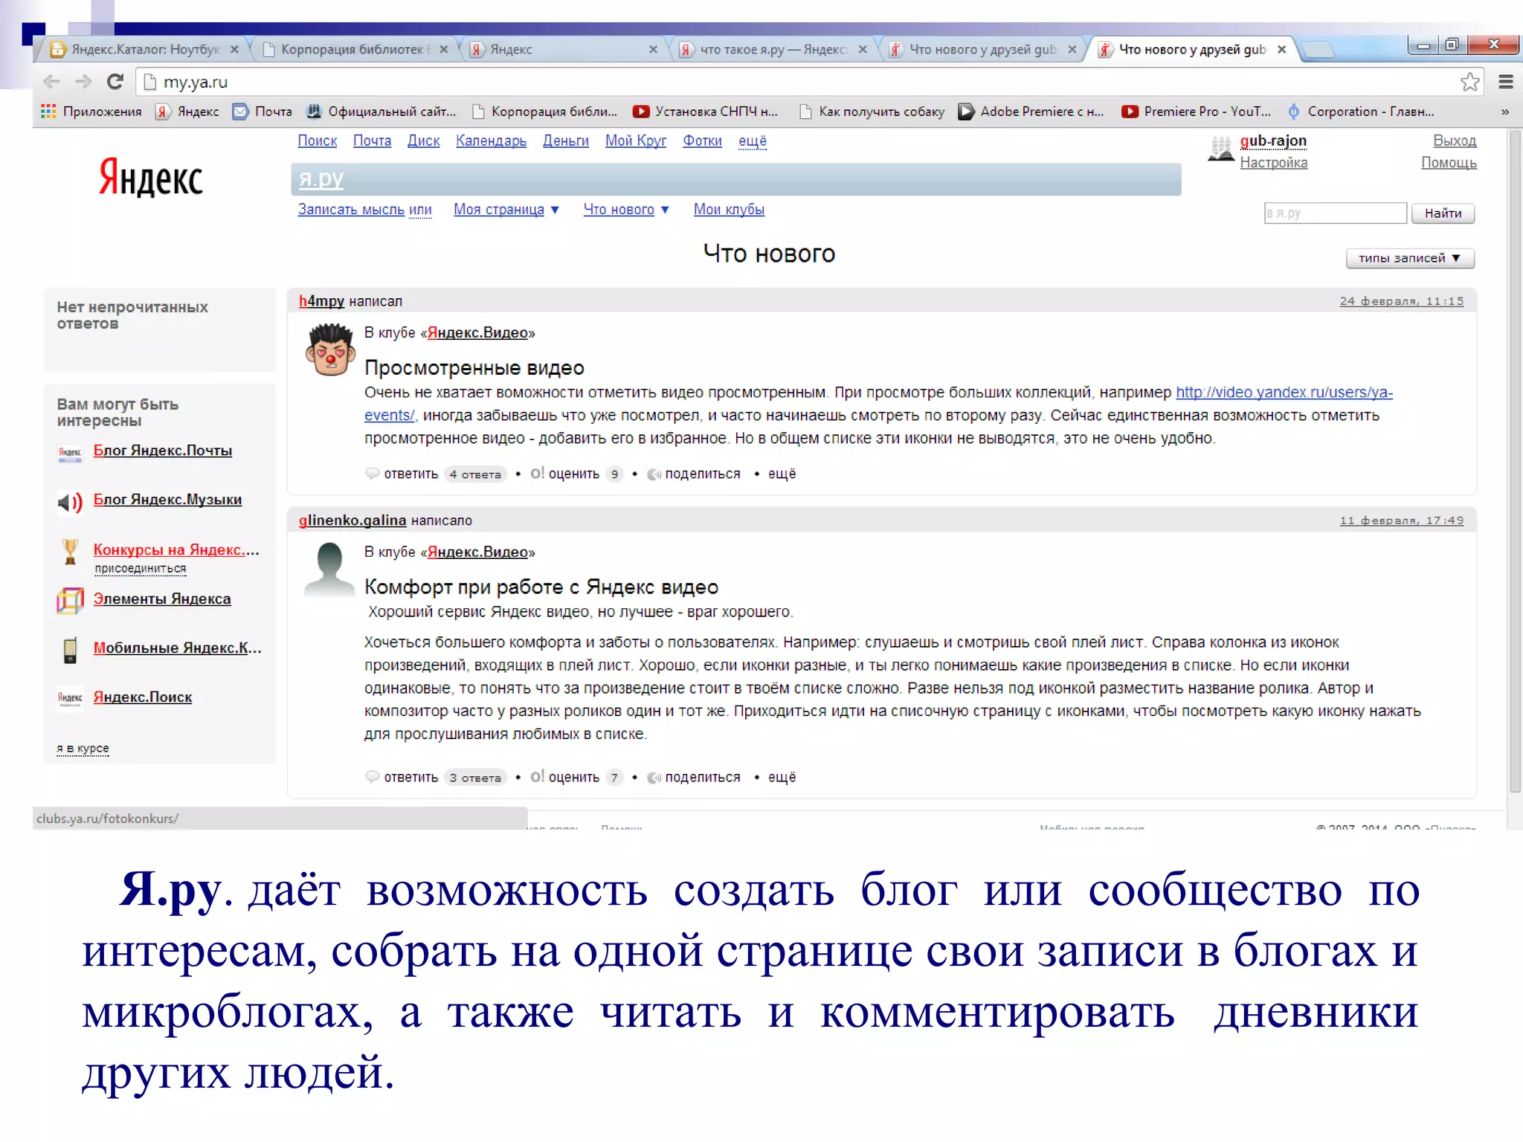Click speaker icon for Блог Яндекс.Музыки

click(70, 502)
